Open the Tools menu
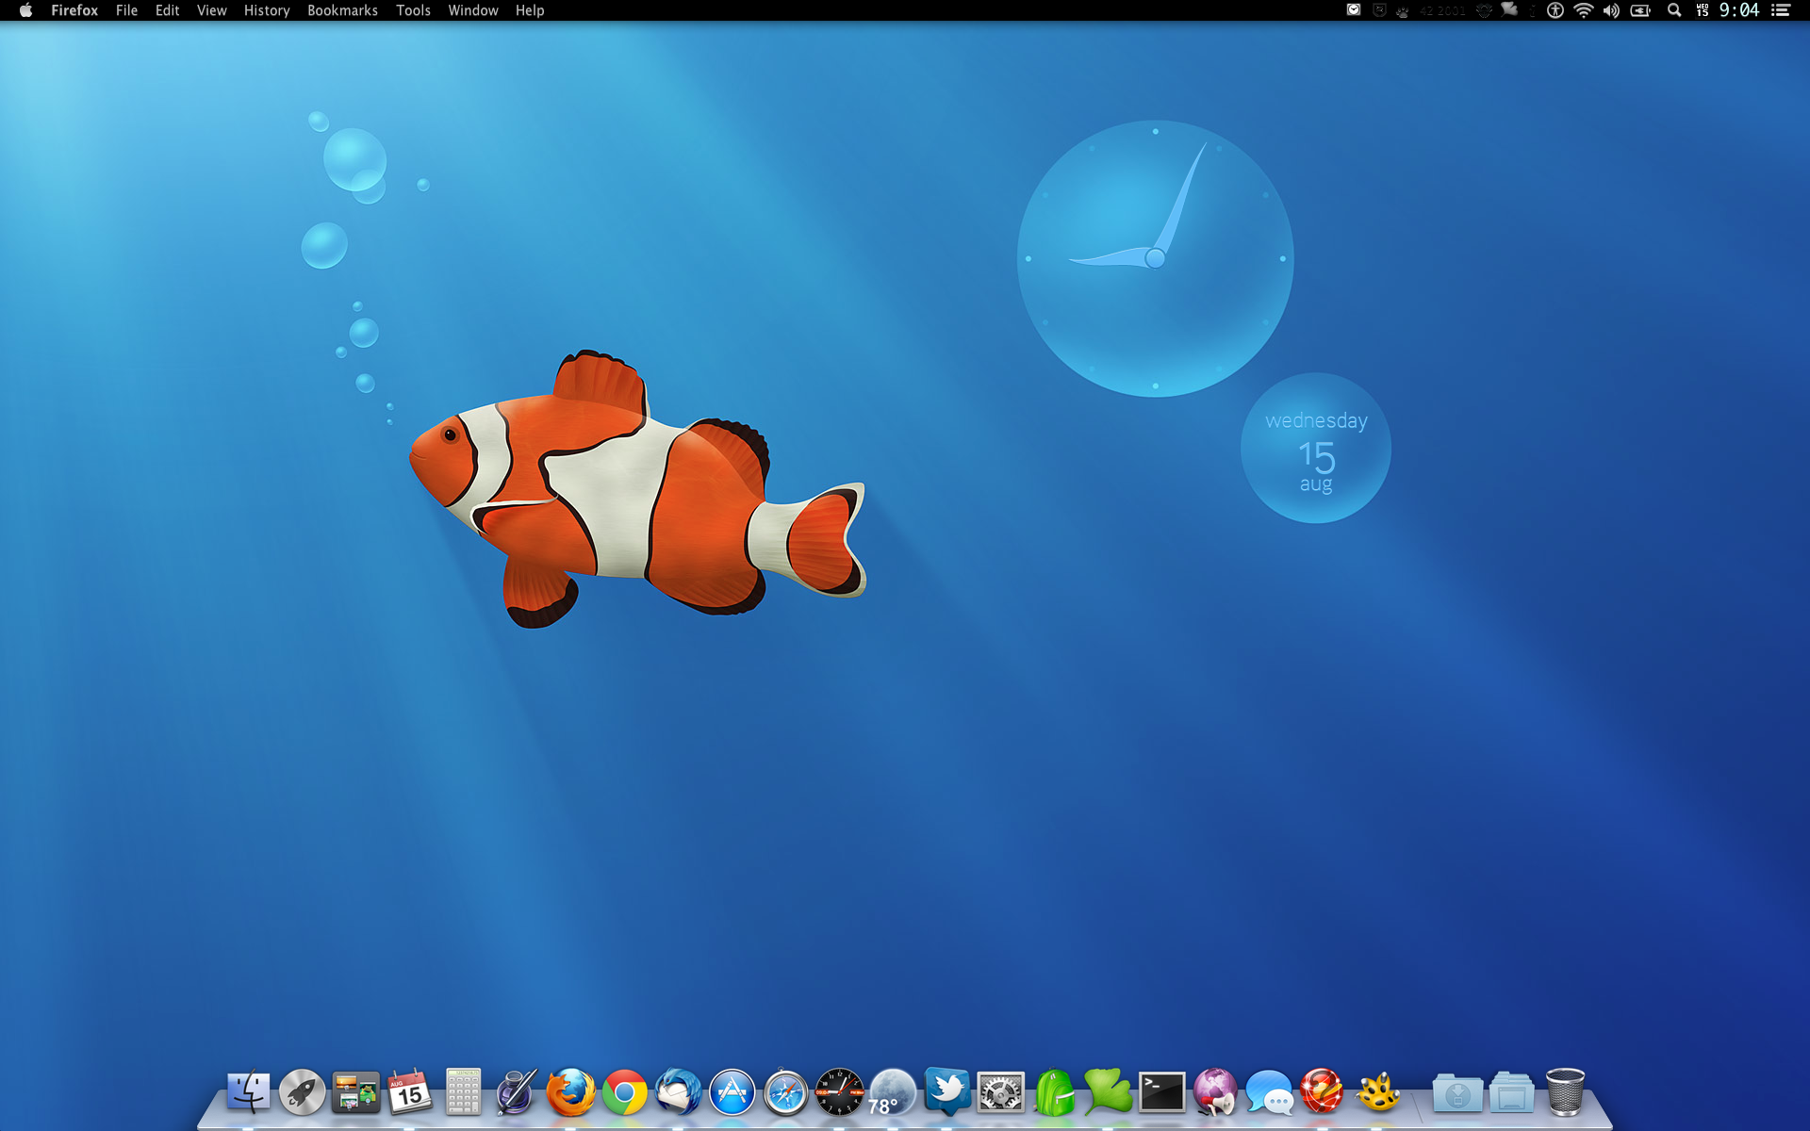The image size is (1810, 1131). [413, 10]
